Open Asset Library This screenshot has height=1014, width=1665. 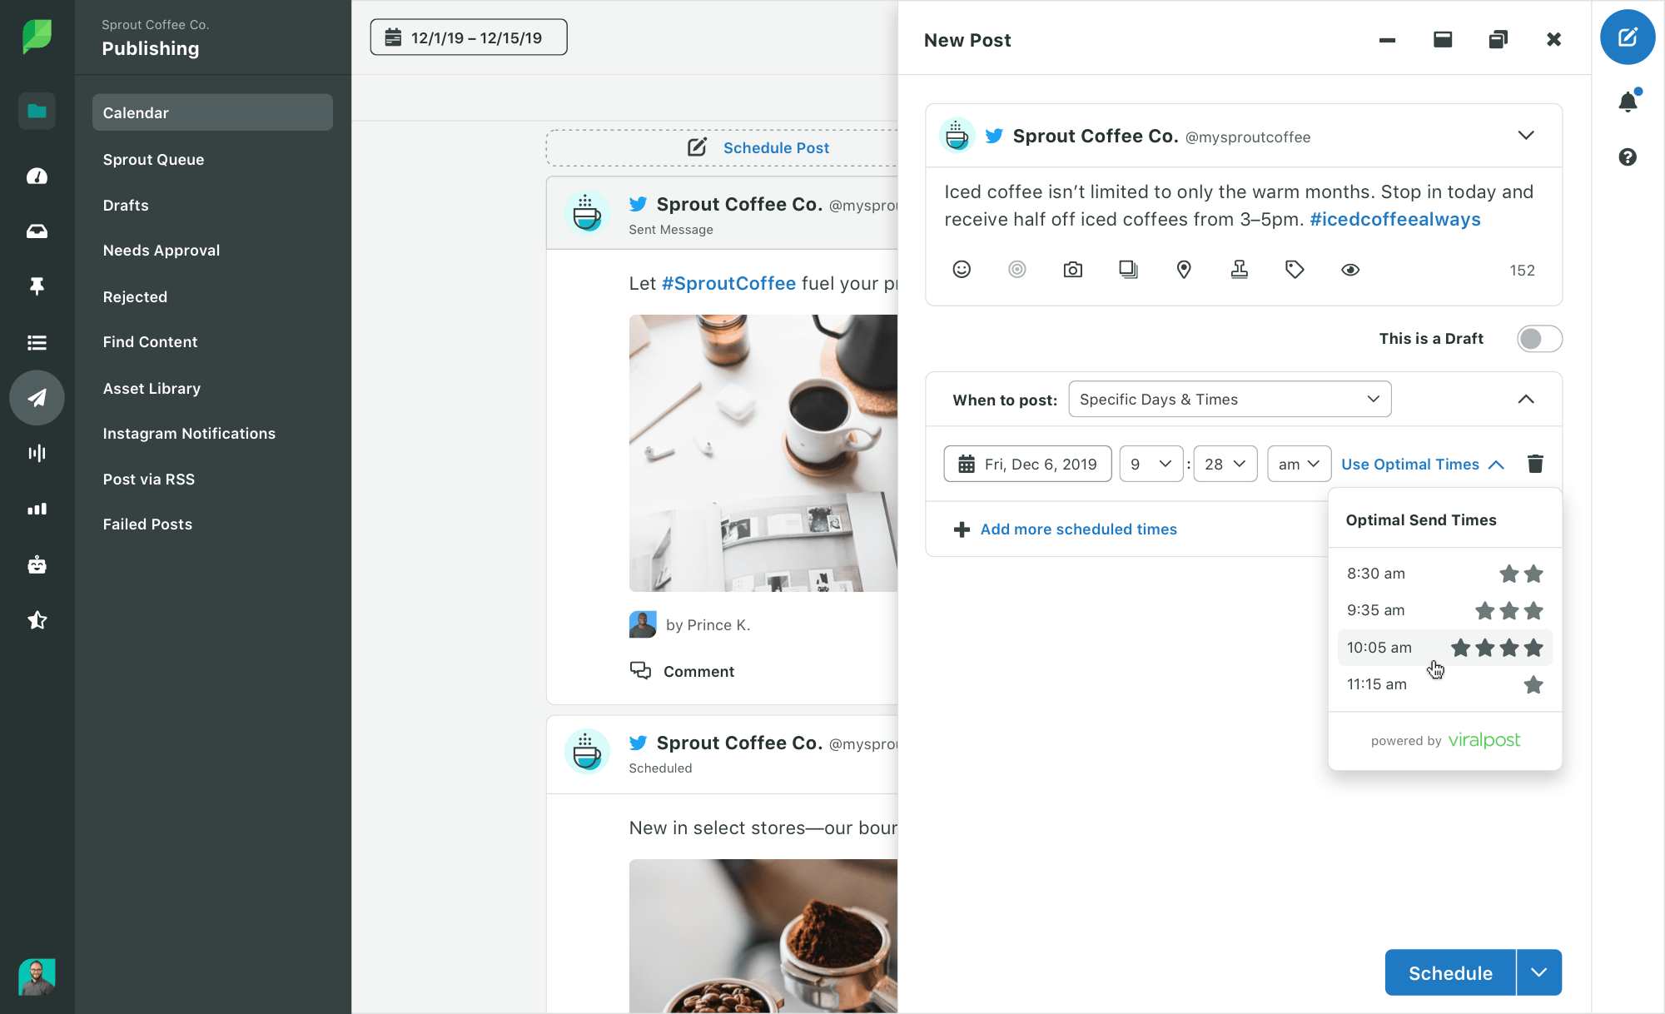(152, 388)
